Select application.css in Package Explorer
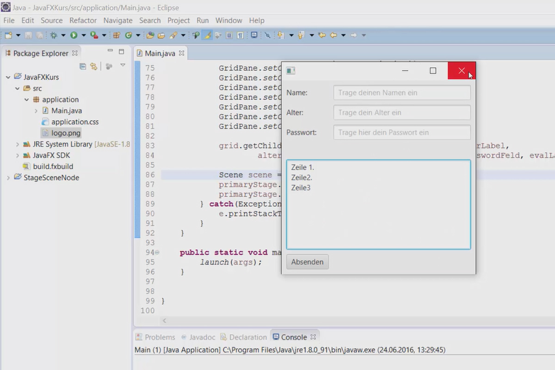This screenshot has height=370, width=555. [x=70, y=122]
